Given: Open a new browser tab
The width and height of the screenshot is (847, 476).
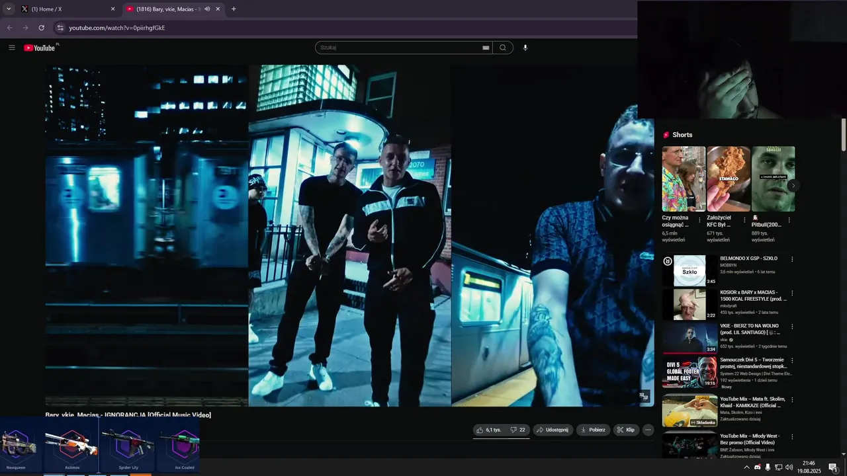Looking at the screenshot, I should [x=234, y=9].
